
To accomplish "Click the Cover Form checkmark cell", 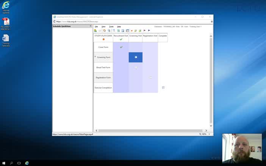I will [121, 47].
